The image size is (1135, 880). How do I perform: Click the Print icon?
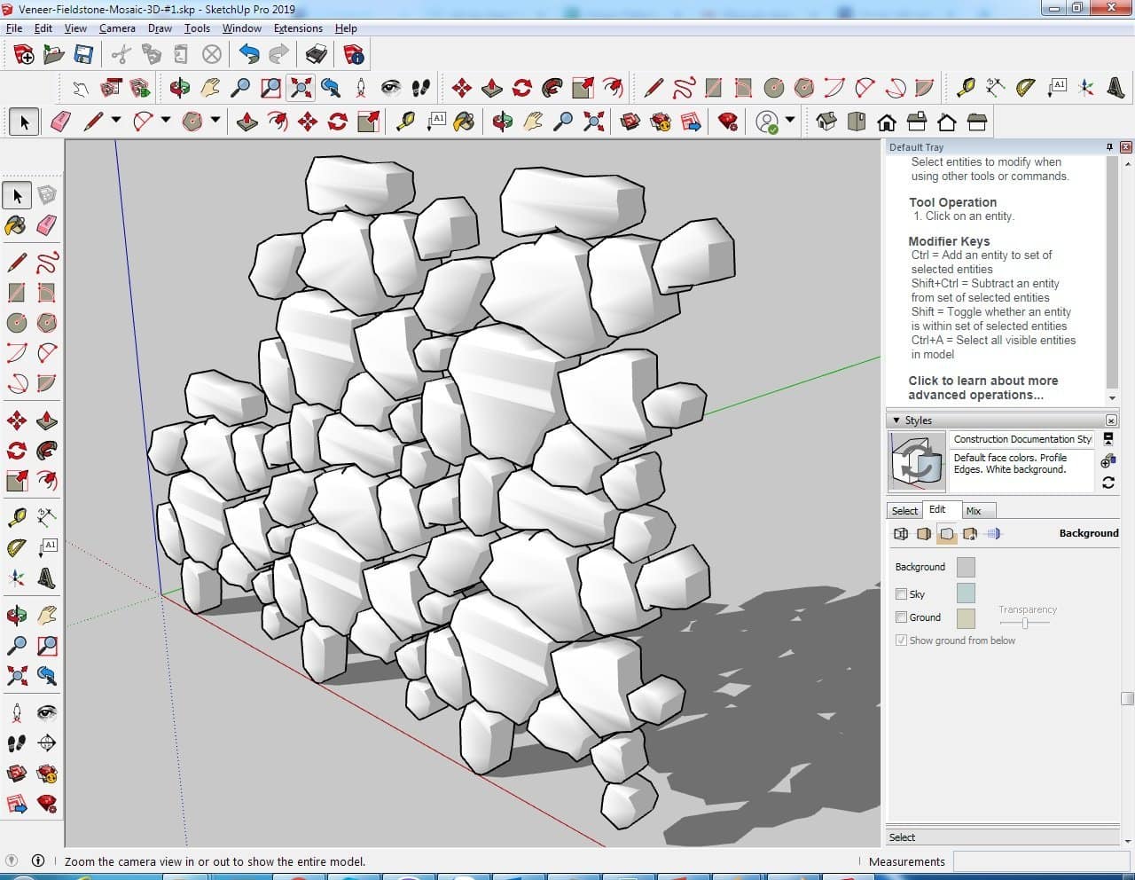[316, 55]
